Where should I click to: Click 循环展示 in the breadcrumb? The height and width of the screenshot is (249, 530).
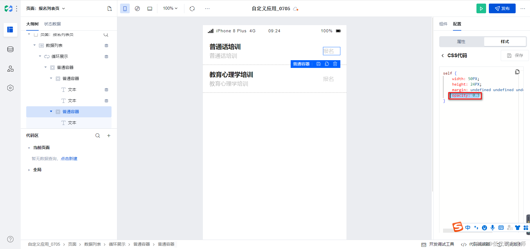[x=117, y=244]
